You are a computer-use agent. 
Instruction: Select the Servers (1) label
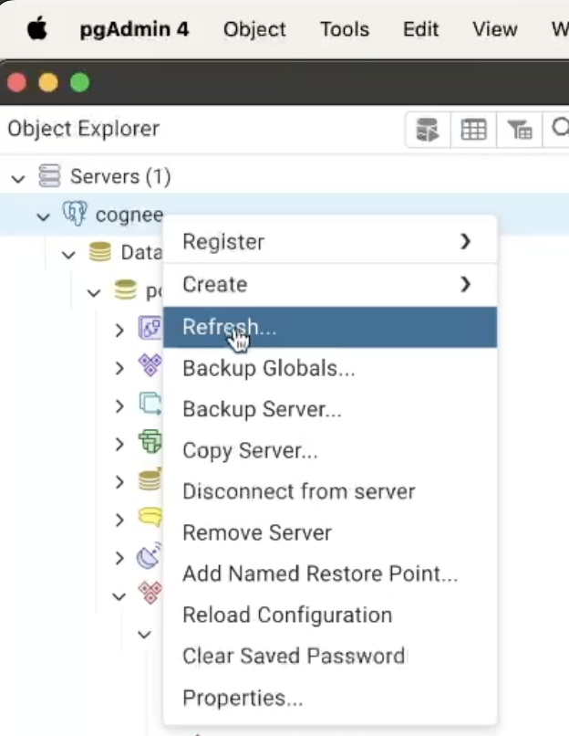pos(120,177)
